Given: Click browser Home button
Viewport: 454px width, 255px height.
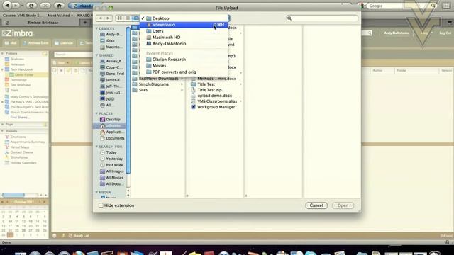Looking at the screenshot, I should point(59,6).
